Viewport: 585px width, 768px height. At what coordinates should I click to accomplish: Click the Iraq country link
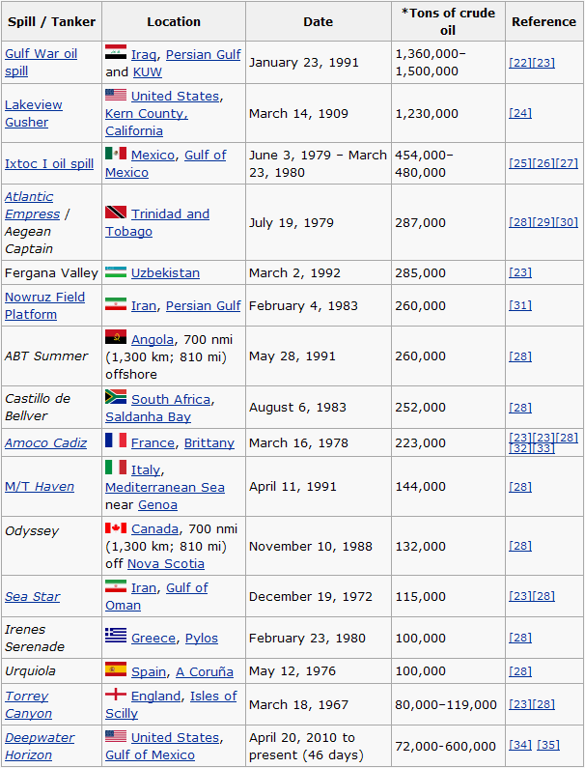[144, 54]
